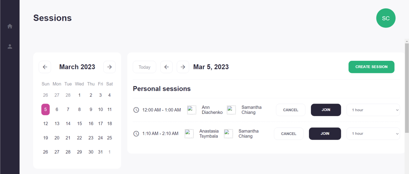Image resolution: width=409 pixels, height=174 pixels.
Task: Join the 12:00 AM session
Action: coord(326,110)
